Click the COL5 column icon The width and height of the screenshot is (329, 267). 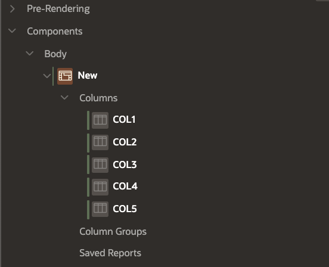(100, 209)
